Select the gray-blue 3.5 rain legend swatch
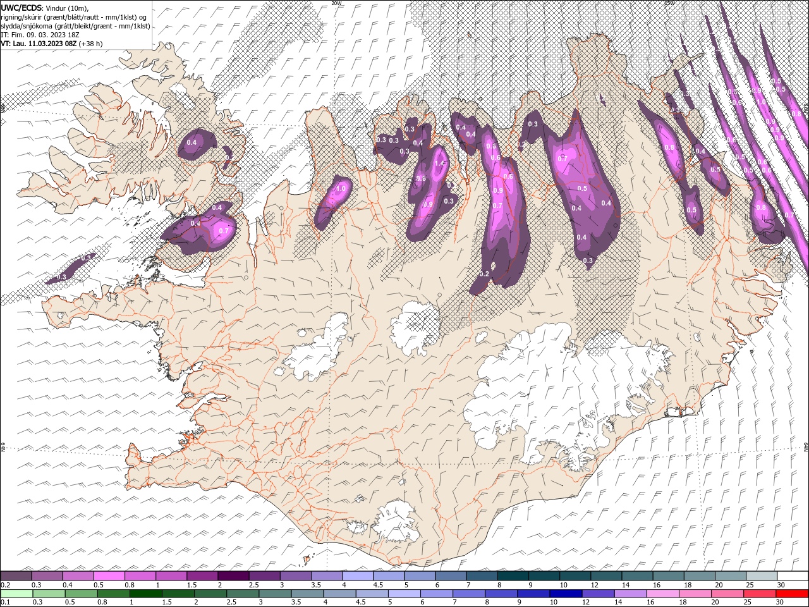Screen dimensions: 809x607 (x=307, y=594)
